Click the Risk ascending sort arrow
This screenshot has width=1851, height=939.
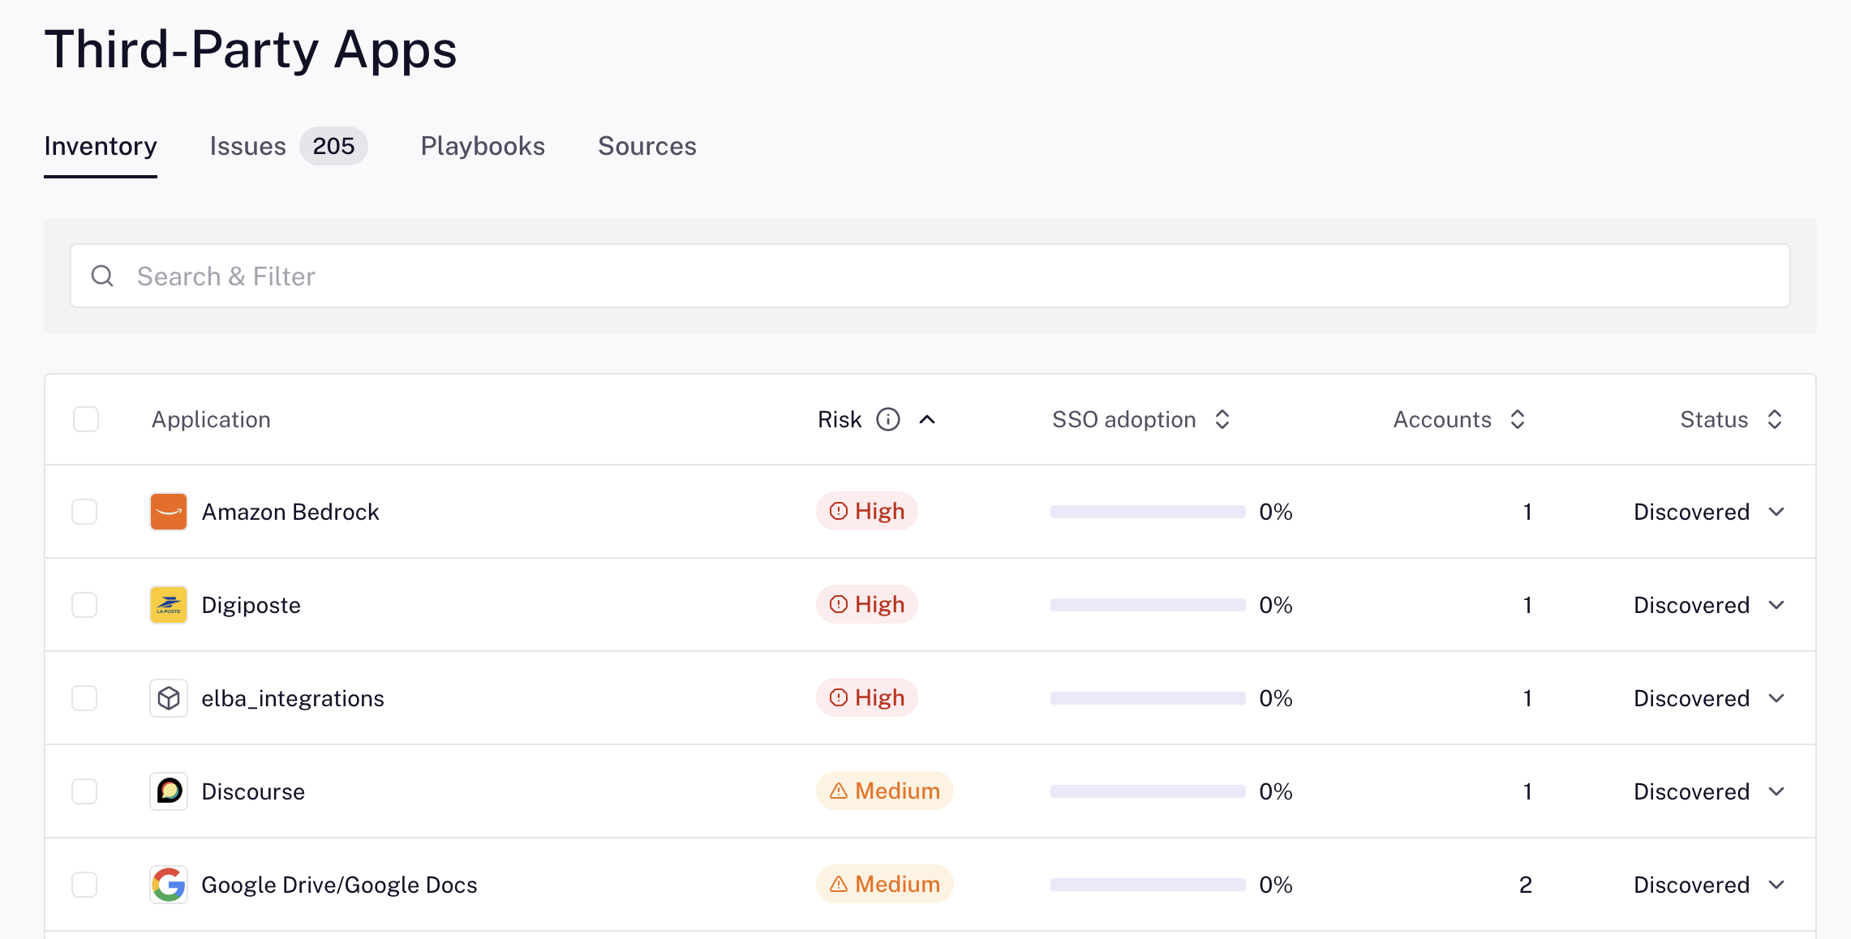pos(927,419)
